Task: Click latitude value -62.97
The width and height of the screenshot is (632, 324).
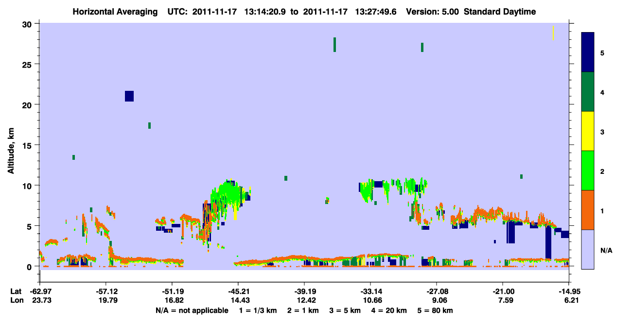Action: click(x=40, y=291)
